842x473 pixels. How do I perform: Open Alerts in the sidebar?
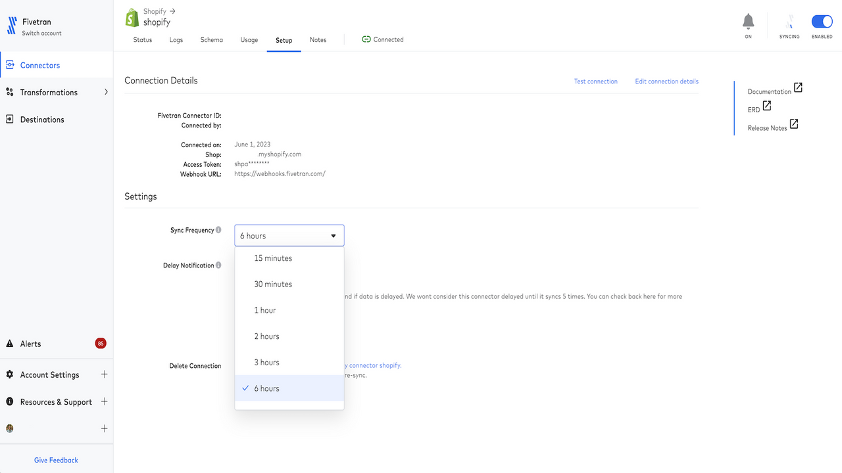[x=31, y=344]
